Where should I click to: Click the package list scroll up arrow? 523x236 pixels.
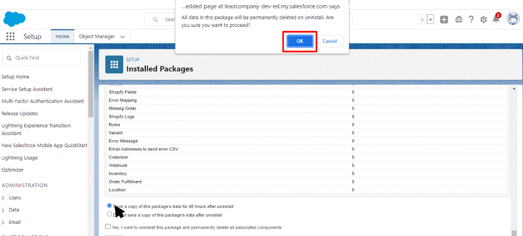click(x=514, y=88)
